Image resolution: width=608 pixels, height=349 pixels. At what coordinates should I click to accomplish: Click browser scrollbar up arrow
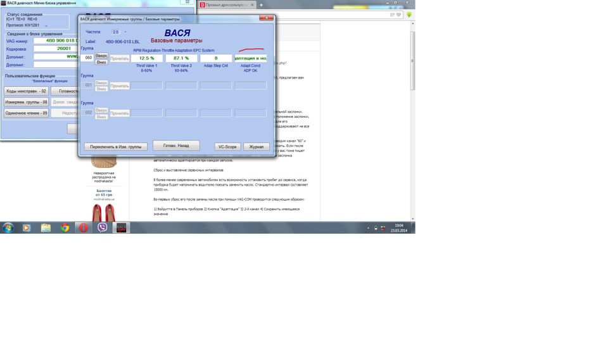point(412,23)
